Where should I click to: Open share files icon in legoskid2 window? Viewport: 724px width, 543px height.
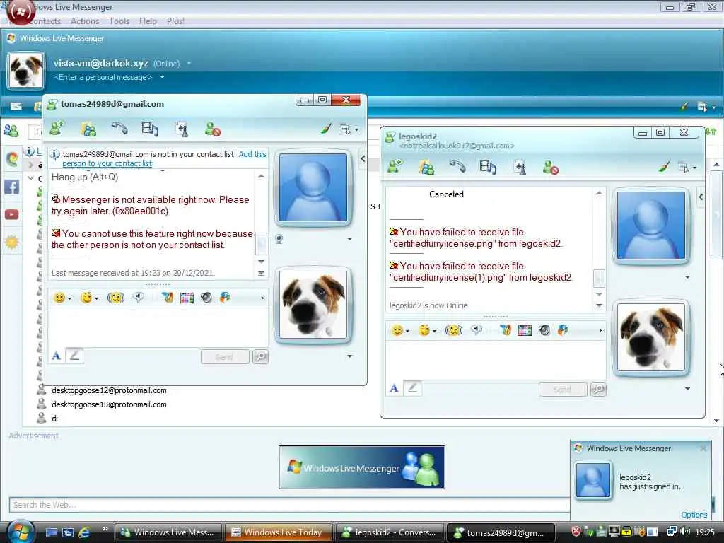[426, 167]
